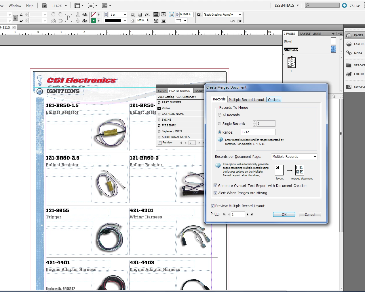
Task: Switch to Multiple Record Layout tab
Action: 247,100
